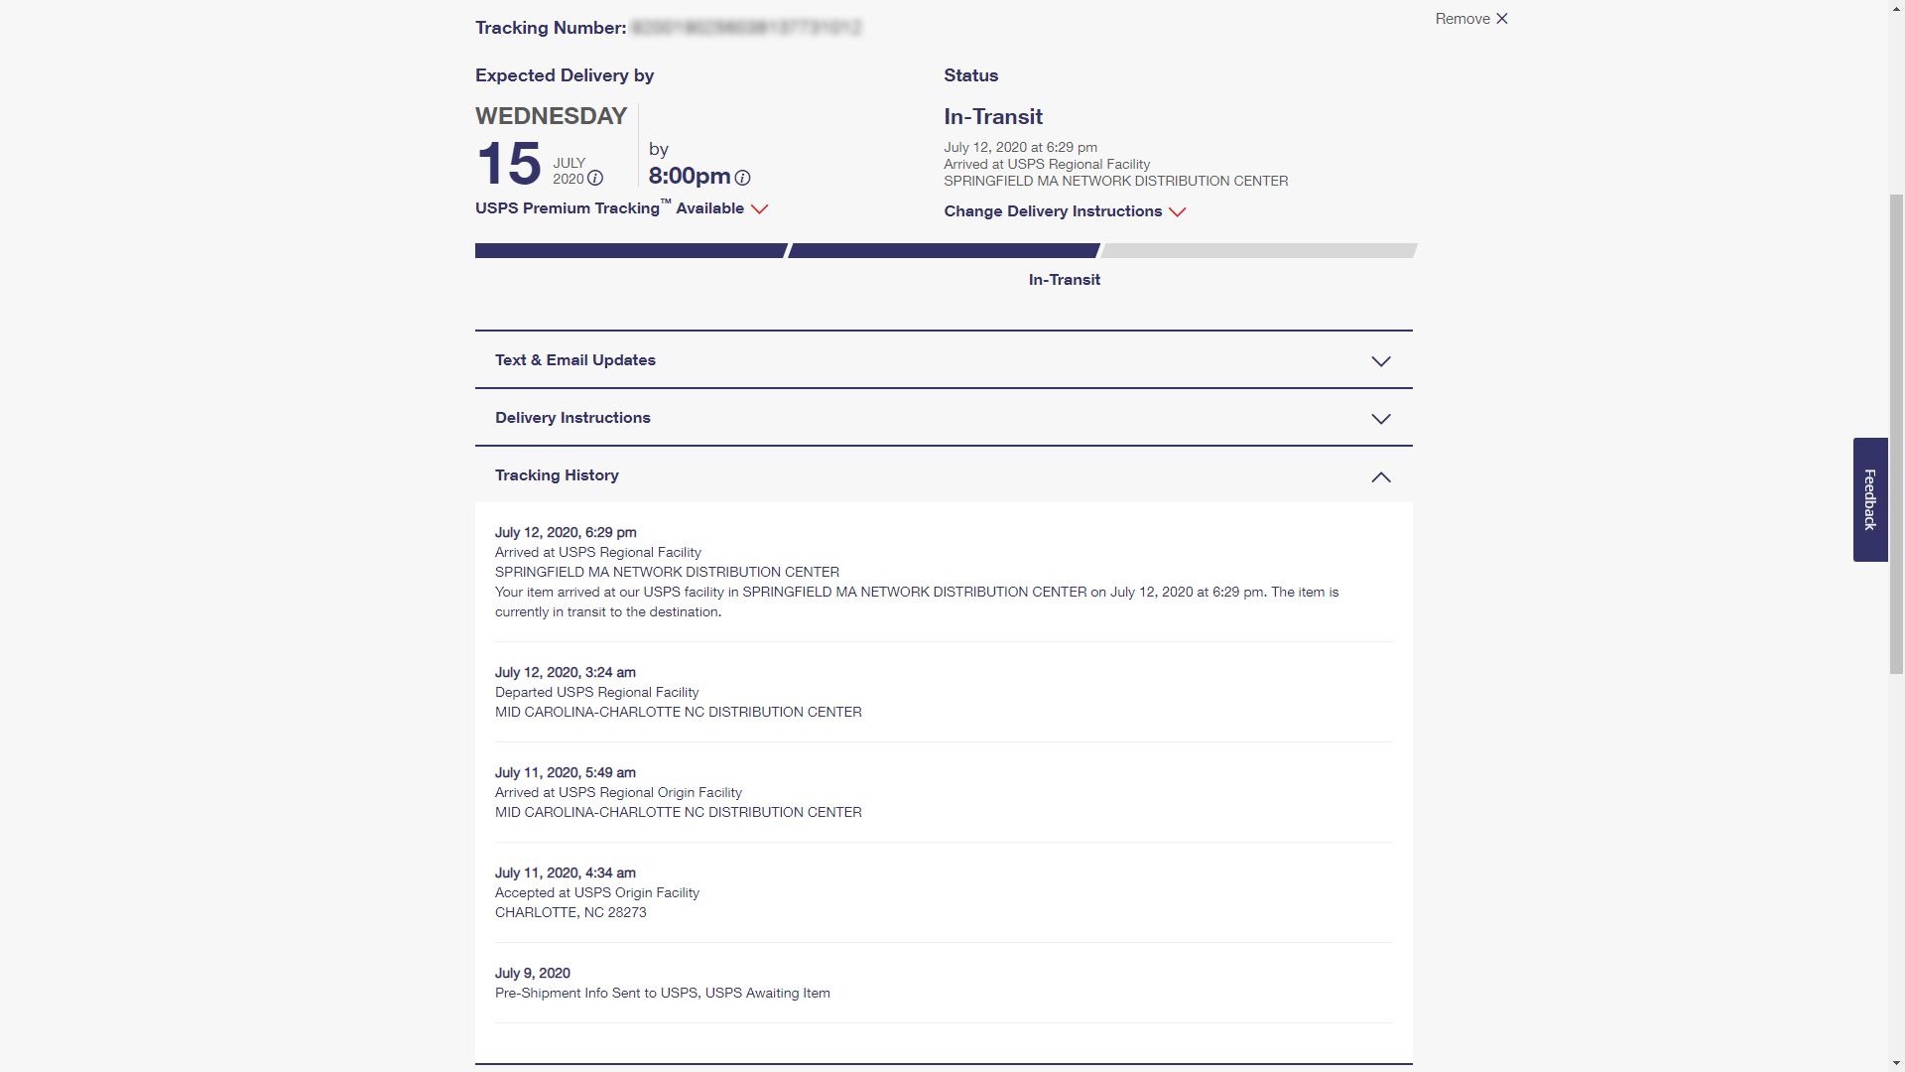1905x1072 pixels.
Task: Click the In-Transit segment of the progress bar
Action: tap(943, 250)
